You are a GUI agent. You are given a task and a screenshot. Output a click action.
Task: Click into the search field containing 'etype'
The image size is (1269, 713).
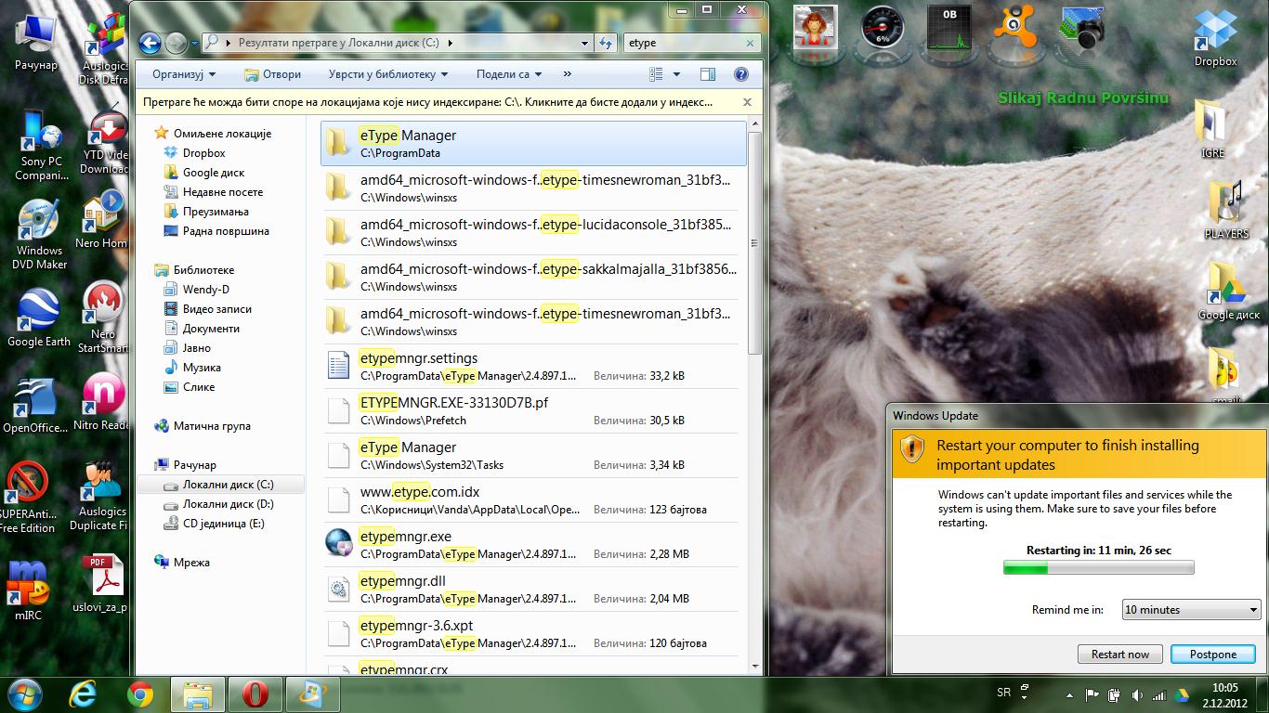pyautogui.click(x=684, y=43)
